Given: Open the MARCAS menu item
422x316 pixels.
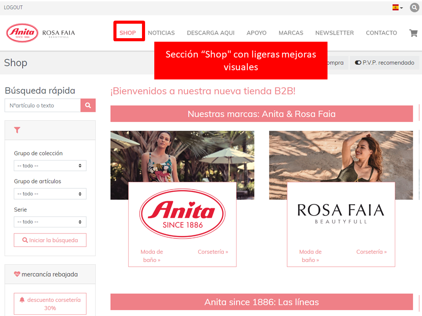Looking at the screenshot, I should [291, 33].
